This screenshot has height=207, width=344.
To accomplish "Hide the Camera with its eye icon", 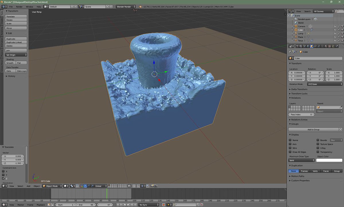I will point(335,26).
